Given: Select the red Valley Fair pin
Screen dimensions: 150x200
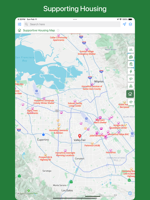Looking at the screenshot, I should click(80, 136).
